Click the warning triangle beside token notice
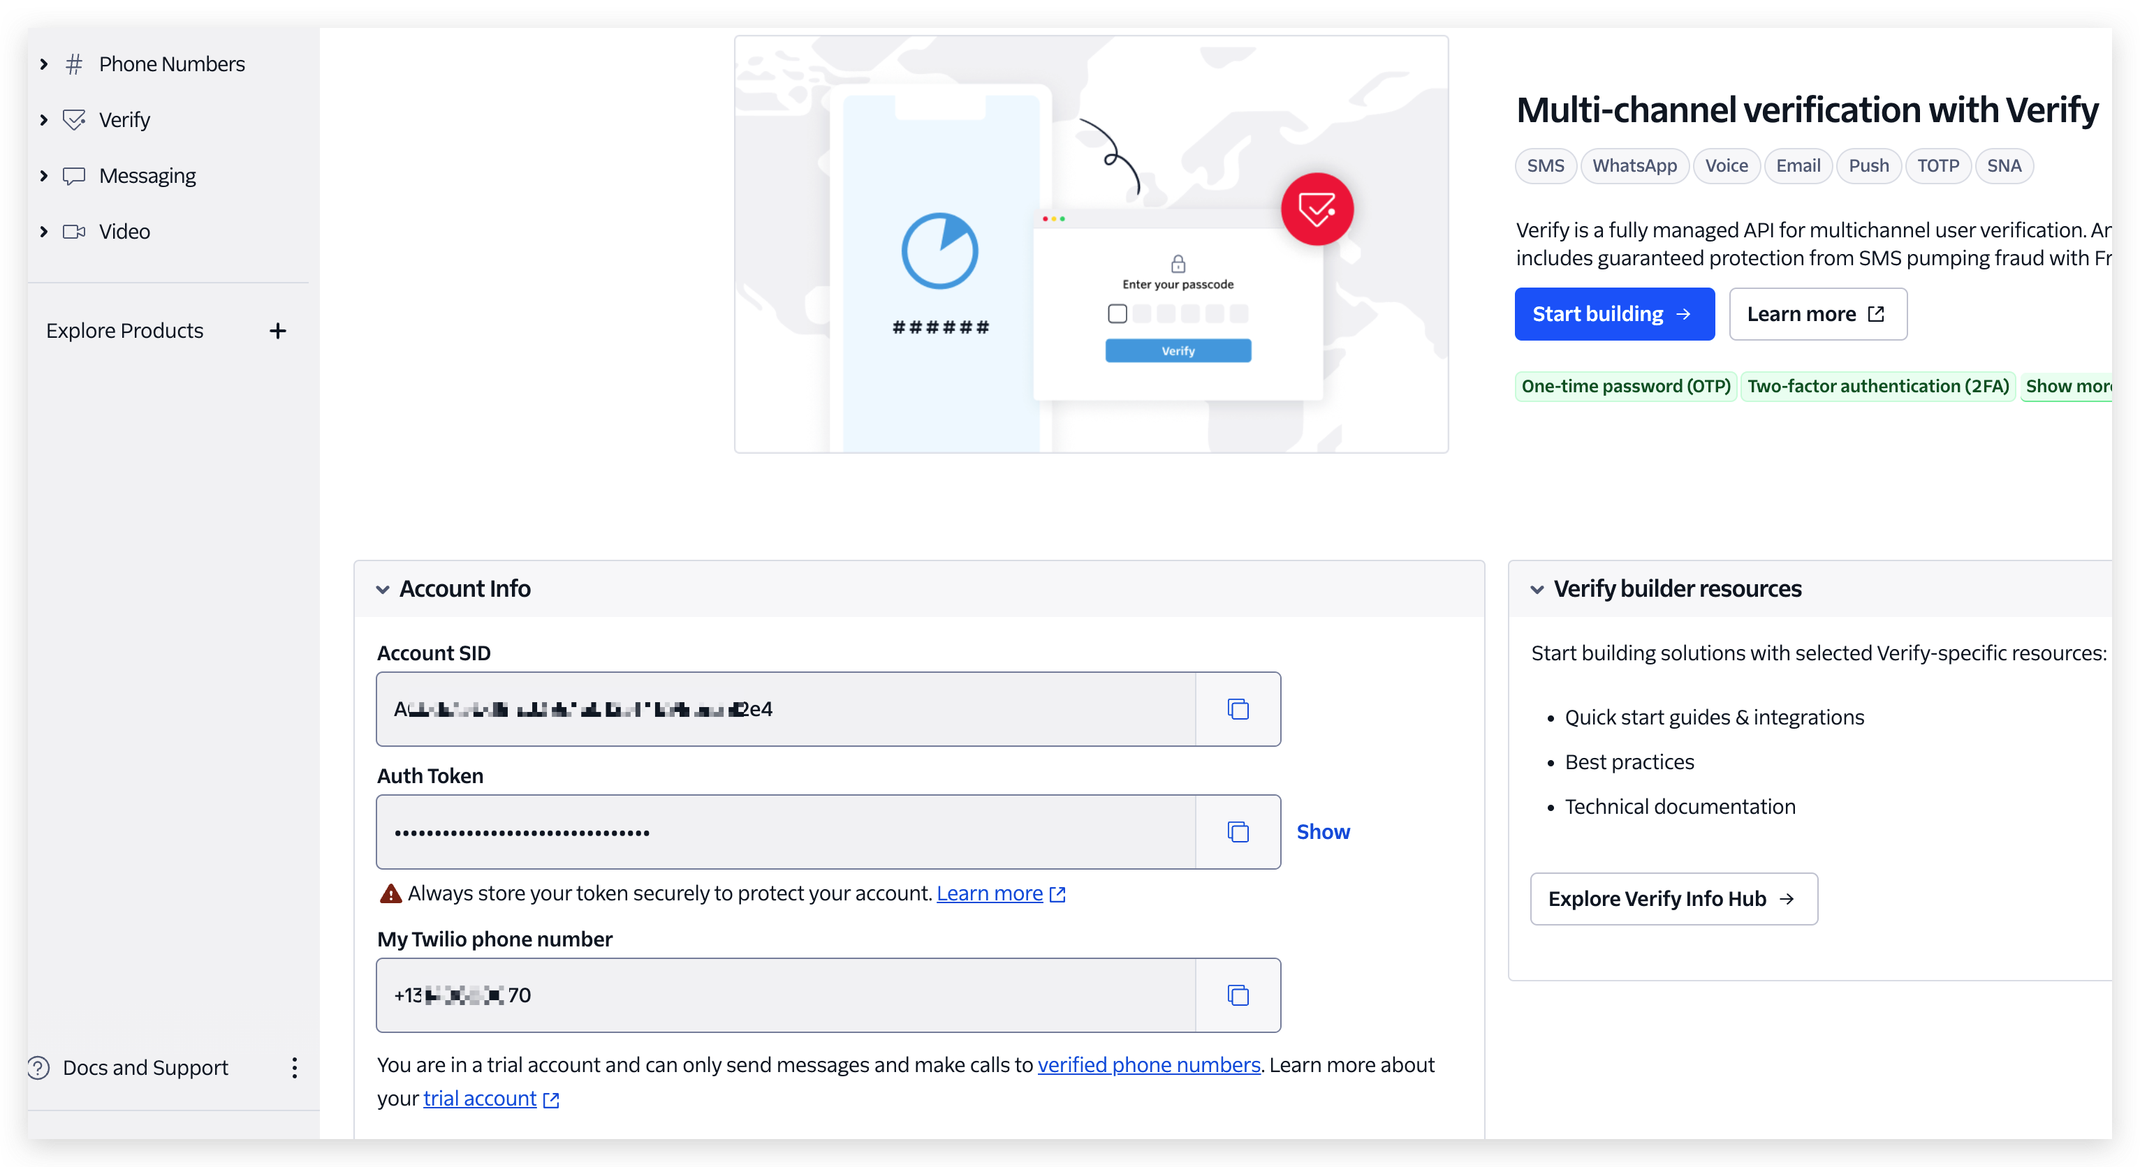Viewport: 2140px width, 1167px height. 390,894
